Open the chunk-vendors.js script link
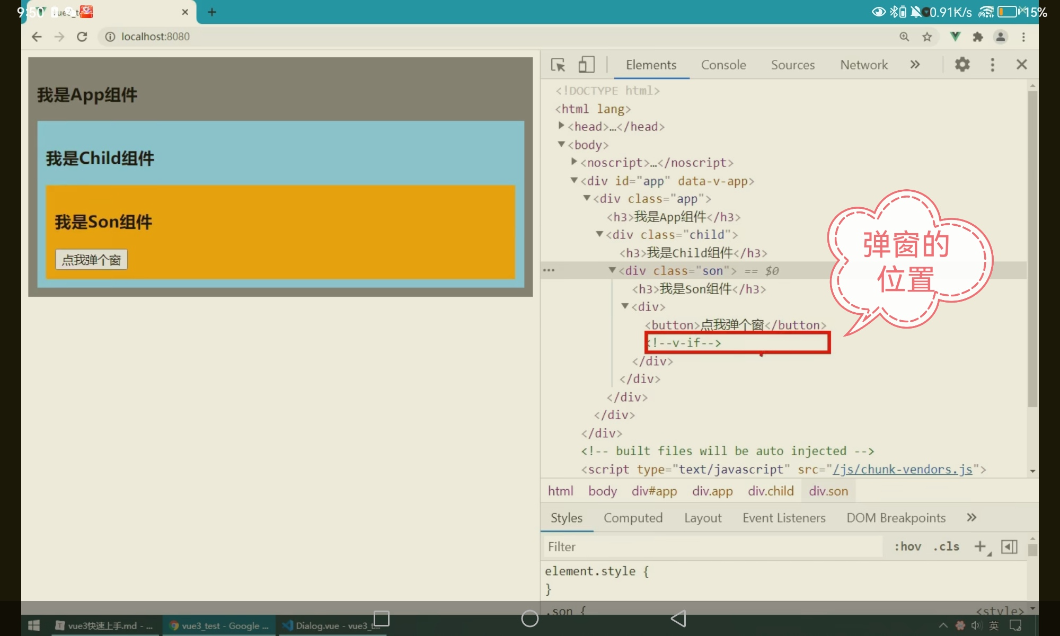1060x636 pixels. (x=902, y=470)
